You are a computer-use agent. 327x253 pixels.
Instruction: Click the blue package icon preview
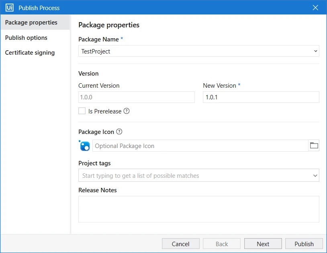pos(84,146)
